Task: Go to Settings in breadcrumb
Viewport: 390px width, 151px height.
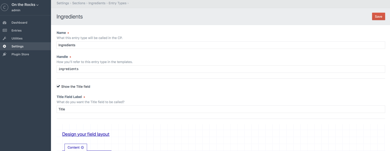Action: click(63, 3)
